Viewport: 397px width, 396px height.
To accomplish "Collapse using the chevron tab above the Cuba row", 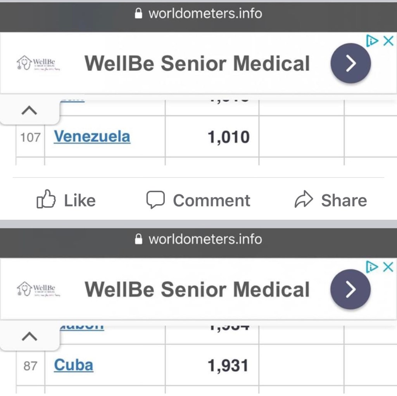I will click(29, 336).
